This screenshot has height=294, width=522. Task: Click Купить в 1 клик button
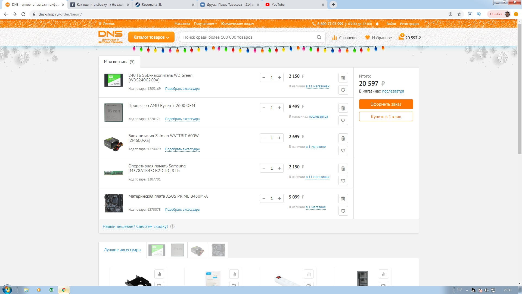[x=386, y=117]
